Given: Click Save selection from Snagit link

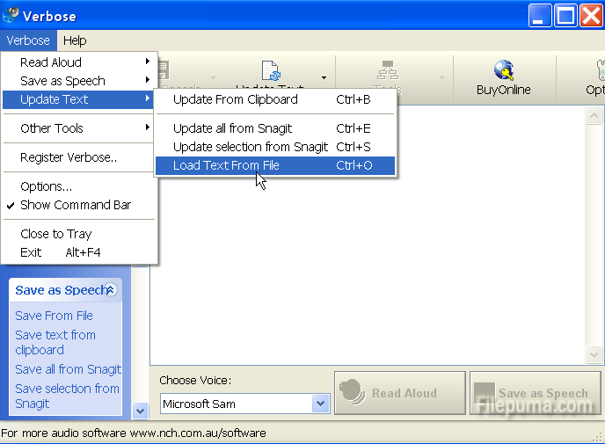Looking at the screenshot, I should click(x=67, y=396).
